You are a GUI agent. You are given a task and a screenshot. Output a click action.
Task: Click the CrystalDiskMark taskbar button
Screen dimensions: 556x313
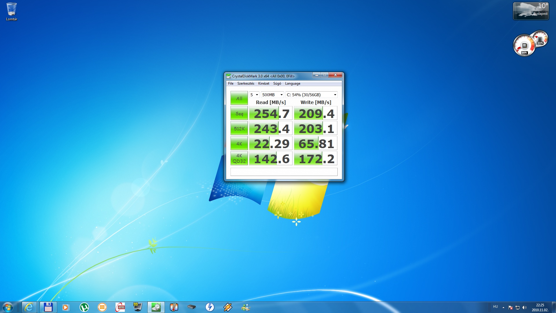156,307
